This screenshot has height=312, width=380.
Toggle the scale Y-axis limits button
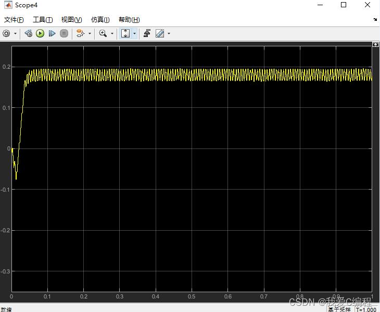(x=125, y=33)
